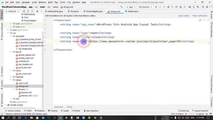Click Windows Start button
This screenshot has width=213, height=120.
3,118
